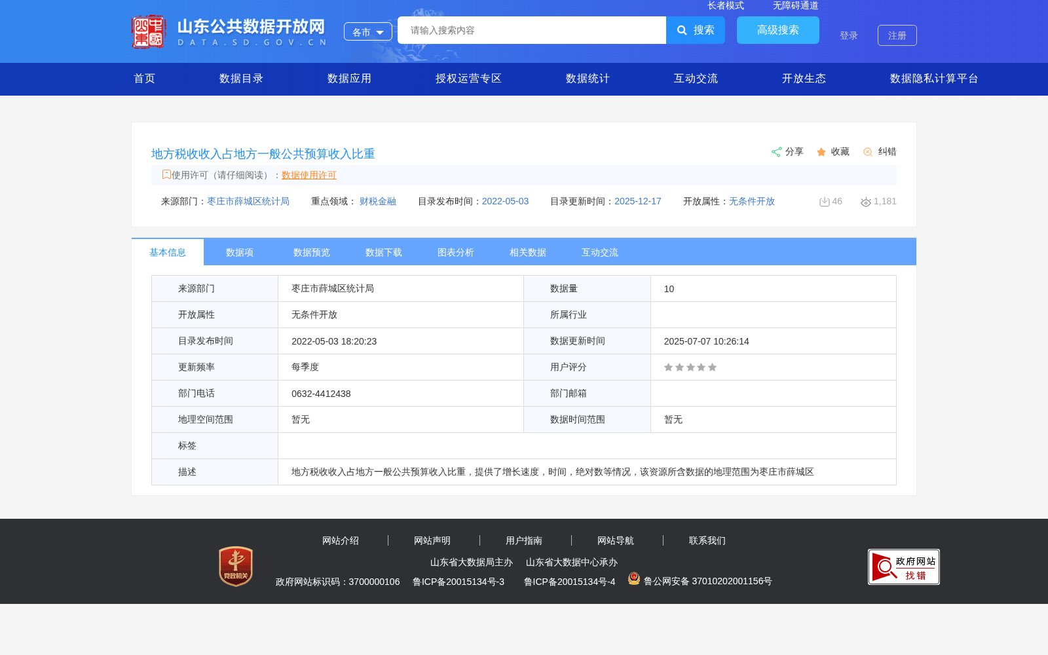Open 互动交流 in top navigation
The image size is (1048, 655).
(x=696, y=79)
